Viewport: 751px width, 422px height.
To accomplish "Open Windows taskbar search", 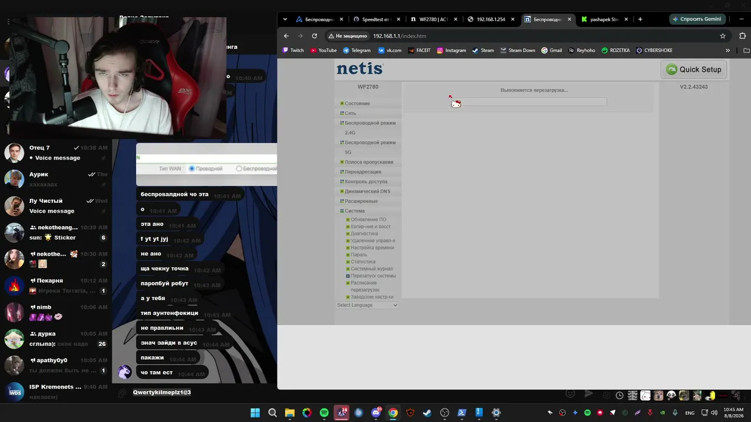I will (x=272, y=413).
